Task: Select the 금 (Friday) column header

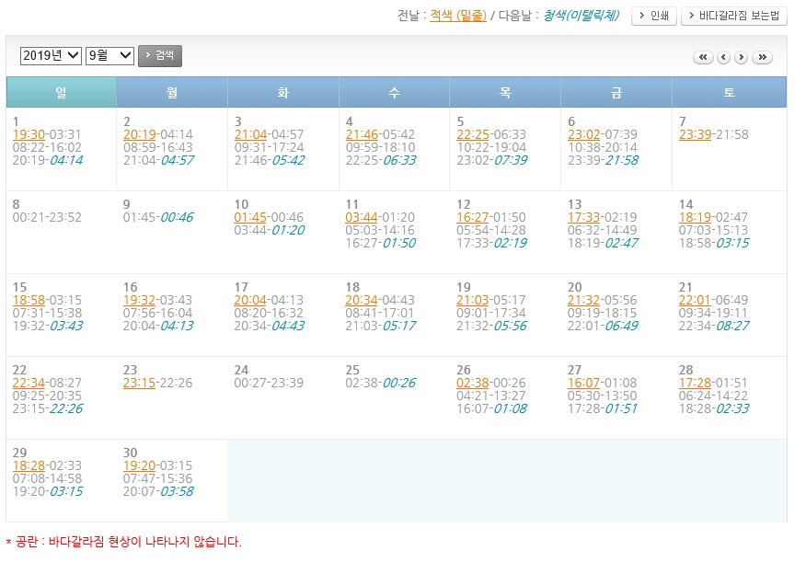Action: click(616, 93)
